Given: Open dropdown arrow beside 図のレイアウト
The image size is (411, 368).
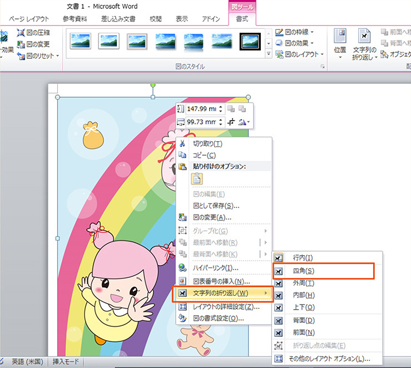Looking at the screenshot, I should tap(322, 54).
